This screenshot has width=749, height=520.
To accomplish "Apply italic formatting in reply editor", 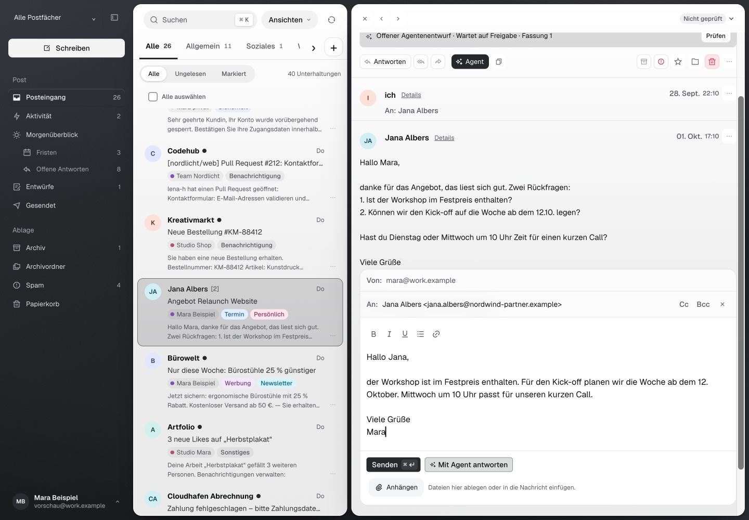I will pos(389,334).
